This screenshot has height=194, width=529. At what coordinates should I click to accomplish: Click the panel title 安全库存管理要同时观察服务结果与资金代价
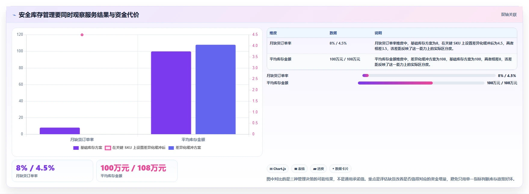[x=79, y=15]
